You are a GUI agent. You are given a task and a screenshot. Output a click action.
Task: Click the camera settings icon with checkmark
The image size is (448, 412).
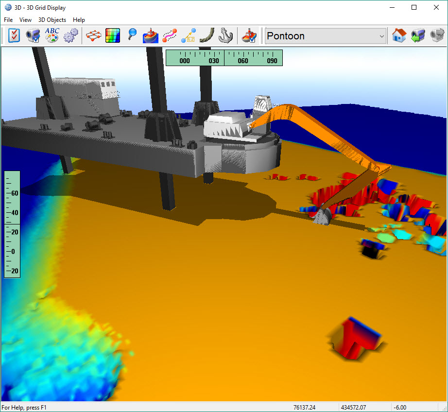coord(33,36)
